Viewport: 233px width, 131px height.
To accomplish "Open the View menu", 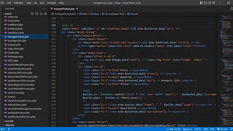I will pos(29,3).
